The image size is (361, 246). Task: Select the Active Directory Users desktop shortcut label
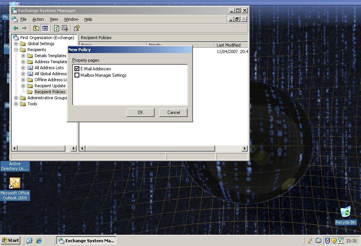coord(15,166)
